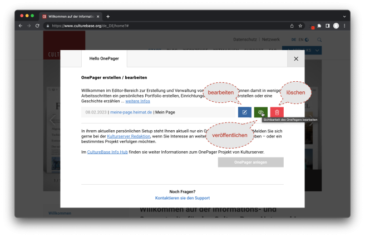Open the weitere Infos link
Screen dimensions: 365x237
[137, 101]
